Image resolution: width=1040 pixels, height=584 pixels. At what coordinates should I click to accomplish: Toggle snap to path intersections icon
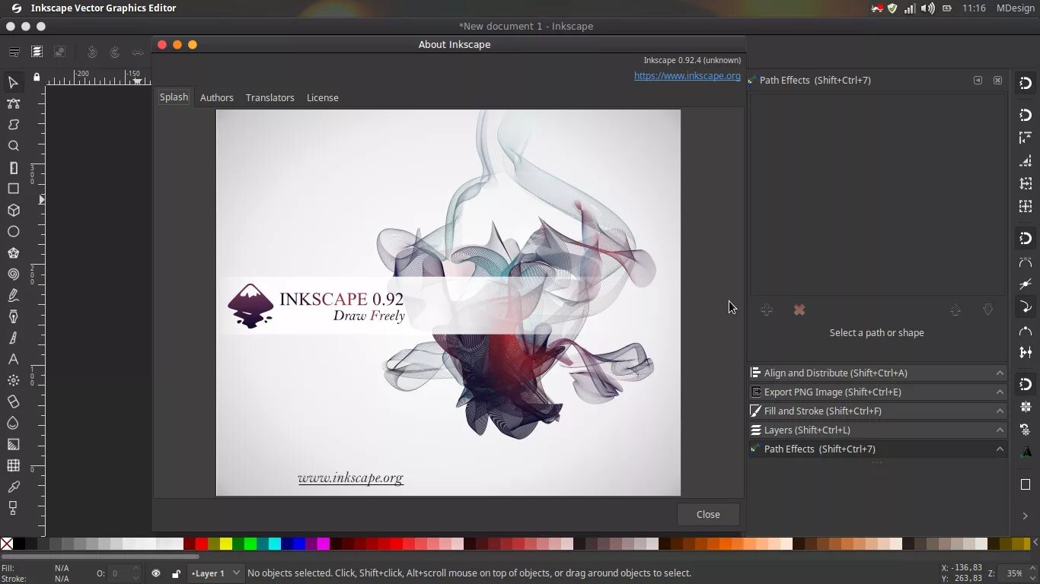(1026, 284)
